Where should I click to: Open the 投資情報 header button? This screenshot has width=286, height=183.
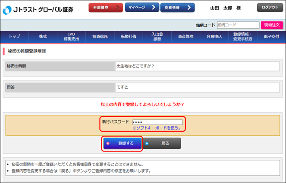click(x=177, y=8)
